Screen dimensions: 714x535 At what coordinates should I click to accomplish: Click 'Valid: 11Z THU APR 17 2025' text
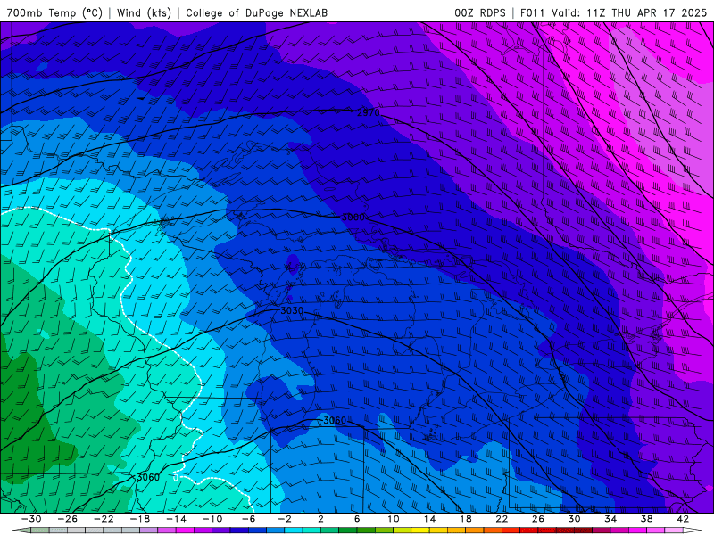[629, 12]
